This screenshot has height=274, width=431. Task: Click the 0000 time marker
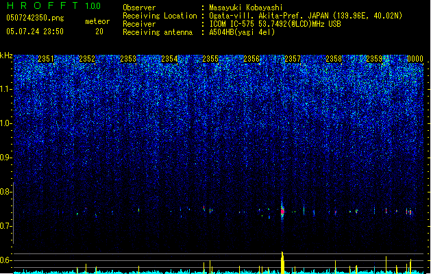tap(415, 59)
